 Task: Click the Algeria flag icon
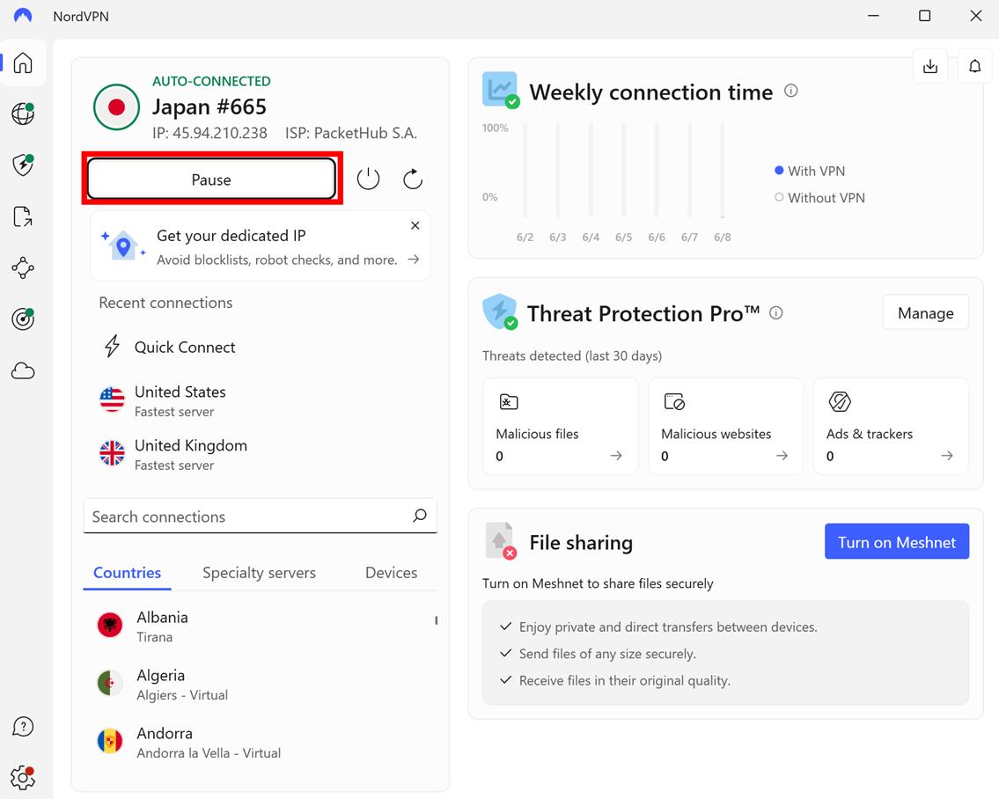[x=110, y=683]
